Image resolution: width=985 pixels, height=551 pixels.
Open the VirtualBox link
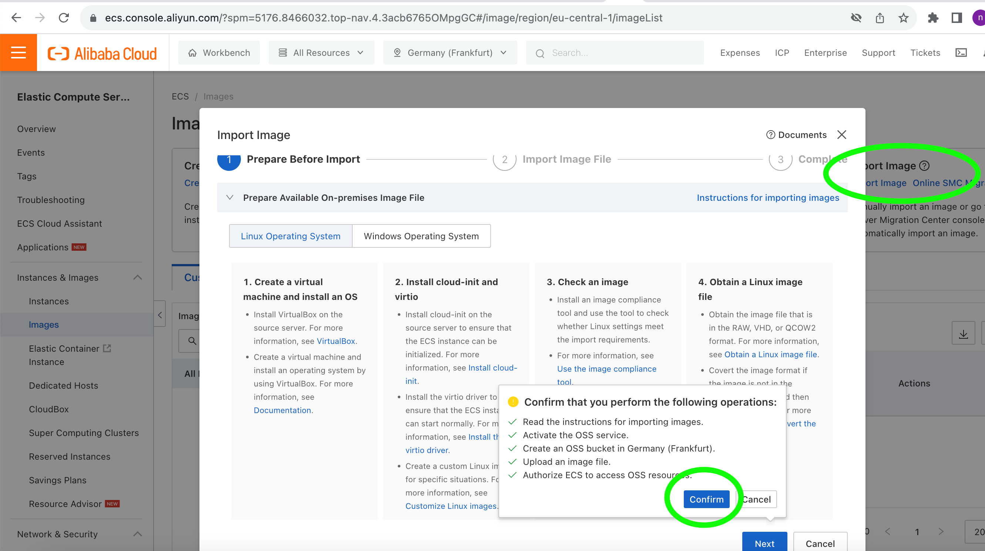[x=336, y=341]
